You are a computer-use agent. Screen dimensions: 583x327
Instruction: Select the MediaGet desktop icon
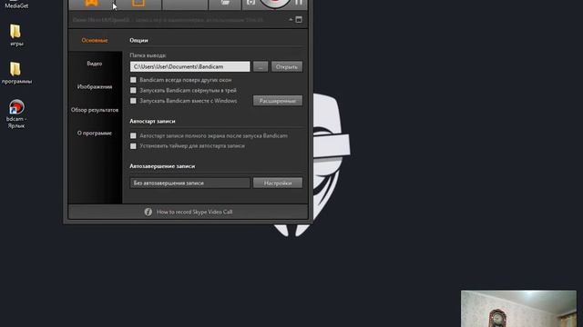coord(16,5)
